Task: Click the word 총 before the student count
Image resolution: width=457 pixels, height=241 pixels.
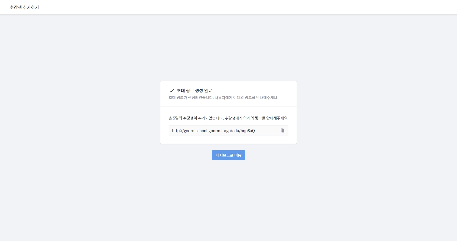Action: [x=170, y=118]
